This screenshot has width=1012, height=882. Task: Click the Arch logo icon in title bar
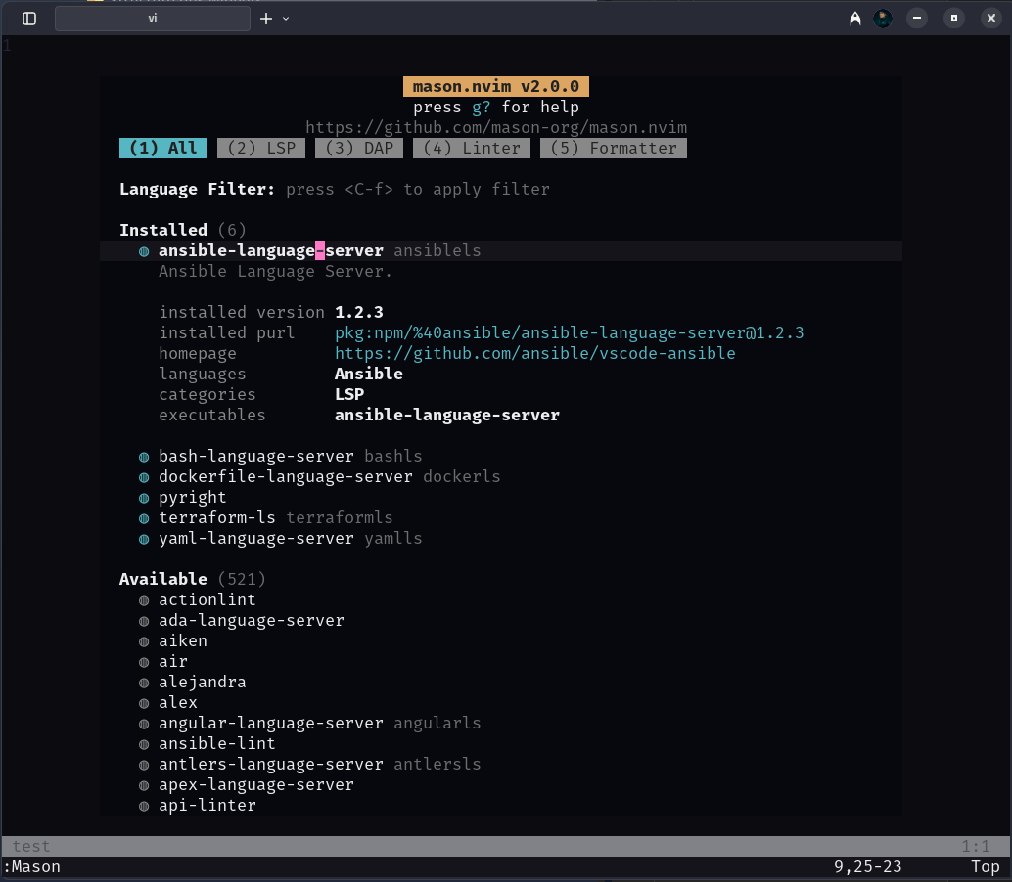[x=855, y=19]
